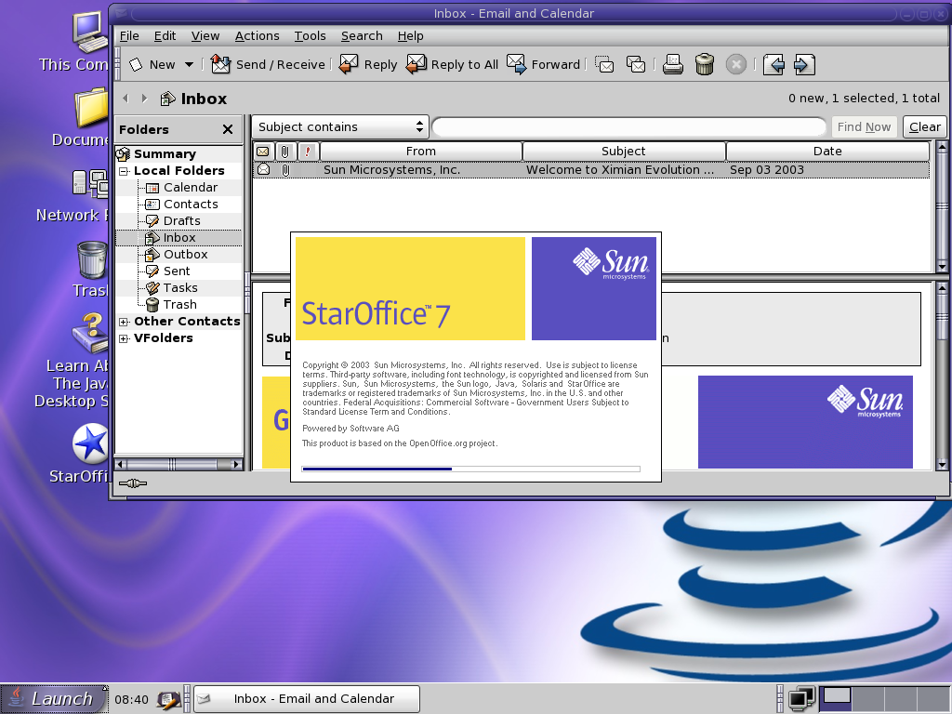
Task: Click the Move to folder icon
Action: tap(604, 64)
